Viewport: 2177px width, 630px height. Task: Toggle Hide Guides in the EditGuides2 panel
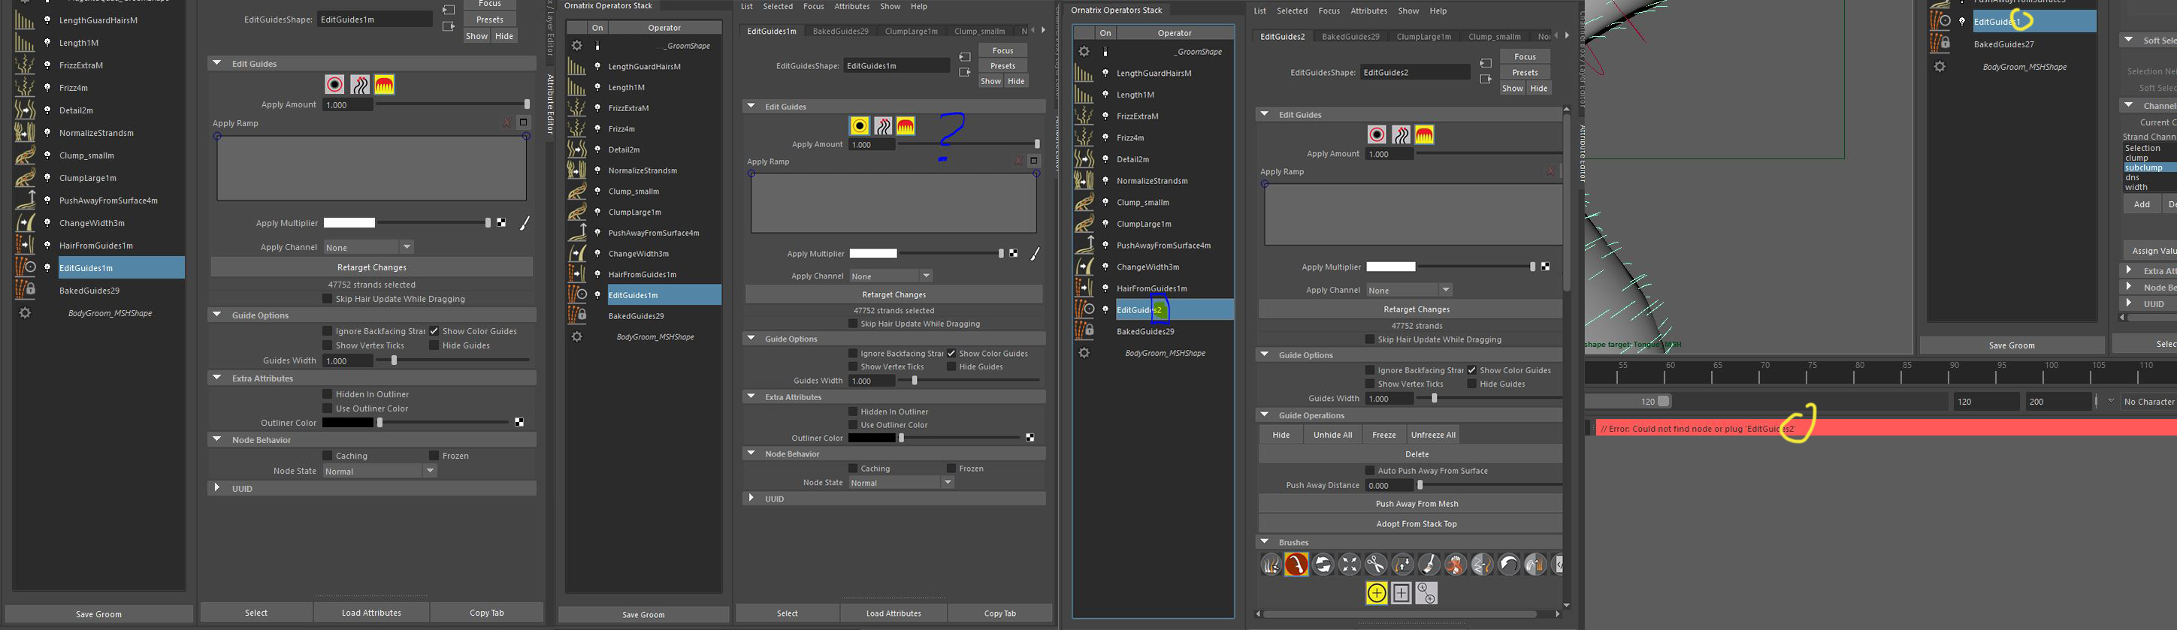[1471, 384]
